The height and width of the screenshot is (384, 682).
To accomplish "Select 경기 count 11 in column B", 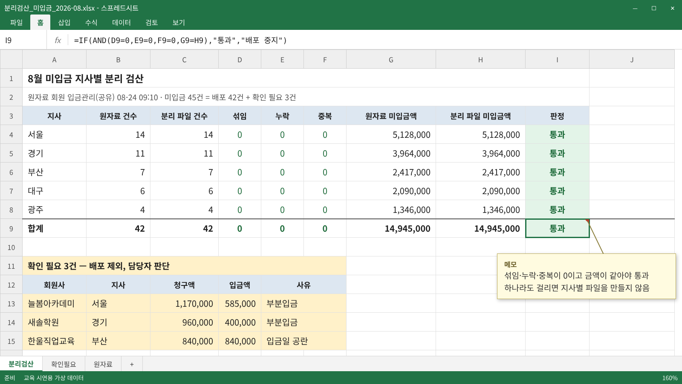I will click(118, 153).
